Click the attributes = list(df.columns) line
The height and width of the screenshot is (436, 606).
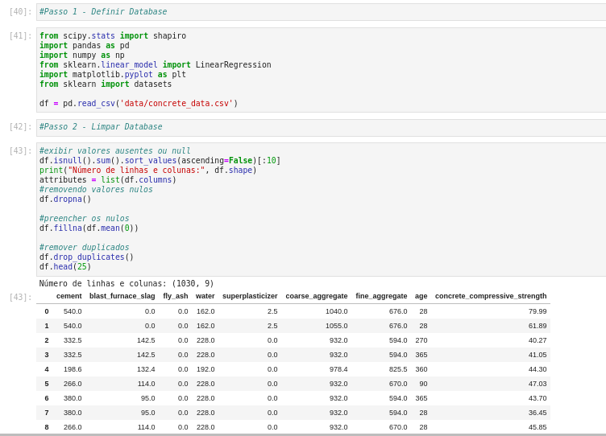[x=108, y=180]
